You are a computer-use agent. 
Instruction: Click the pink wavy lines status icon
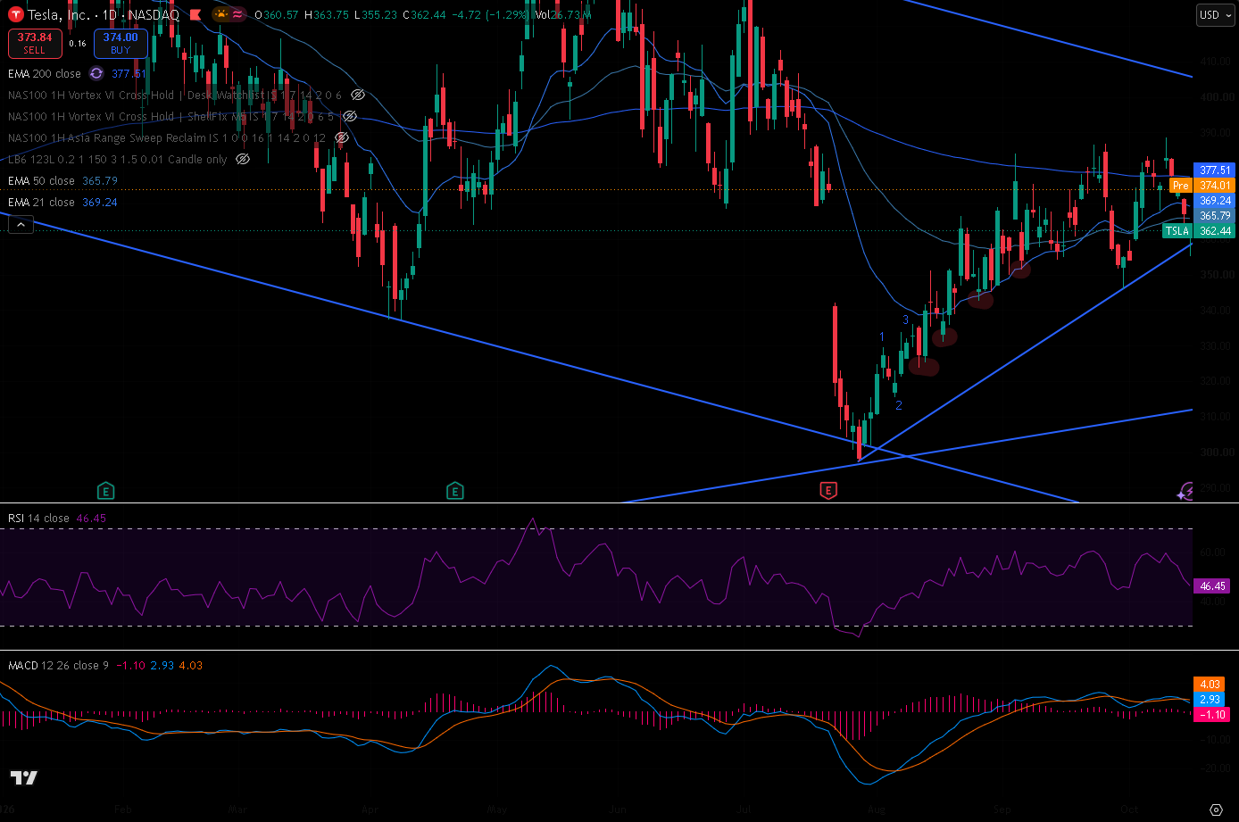tap(237, 14)
